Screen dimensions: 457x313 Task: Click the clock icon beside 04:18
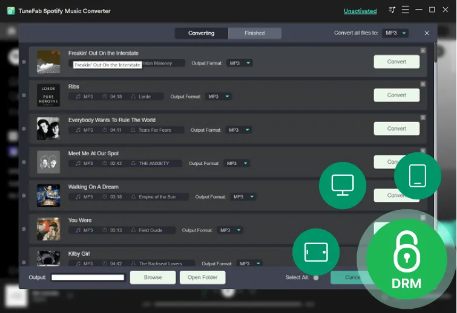coord(105,96)
